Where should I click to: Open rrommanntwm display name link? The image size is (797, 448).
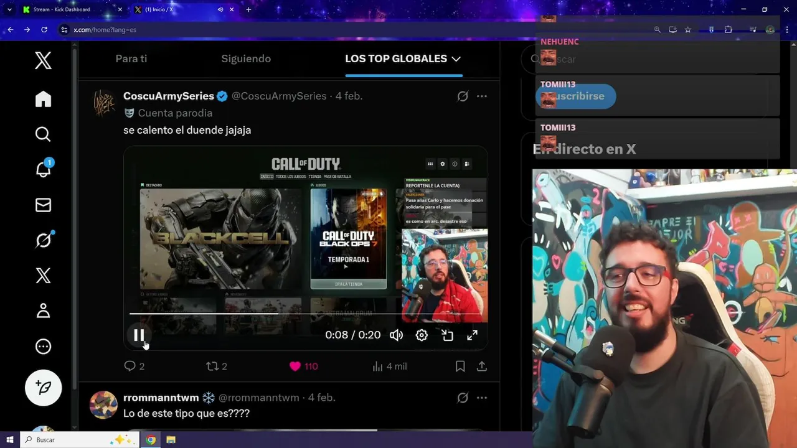[161, 397]
